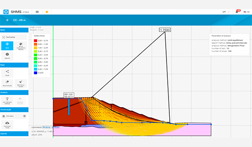
Task: Open the hamburger menu
Action: pos(37,12)
